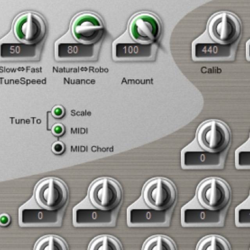This screenshot has height=250, width=250.
Task: Click the Scale text label
Action: 81,113
